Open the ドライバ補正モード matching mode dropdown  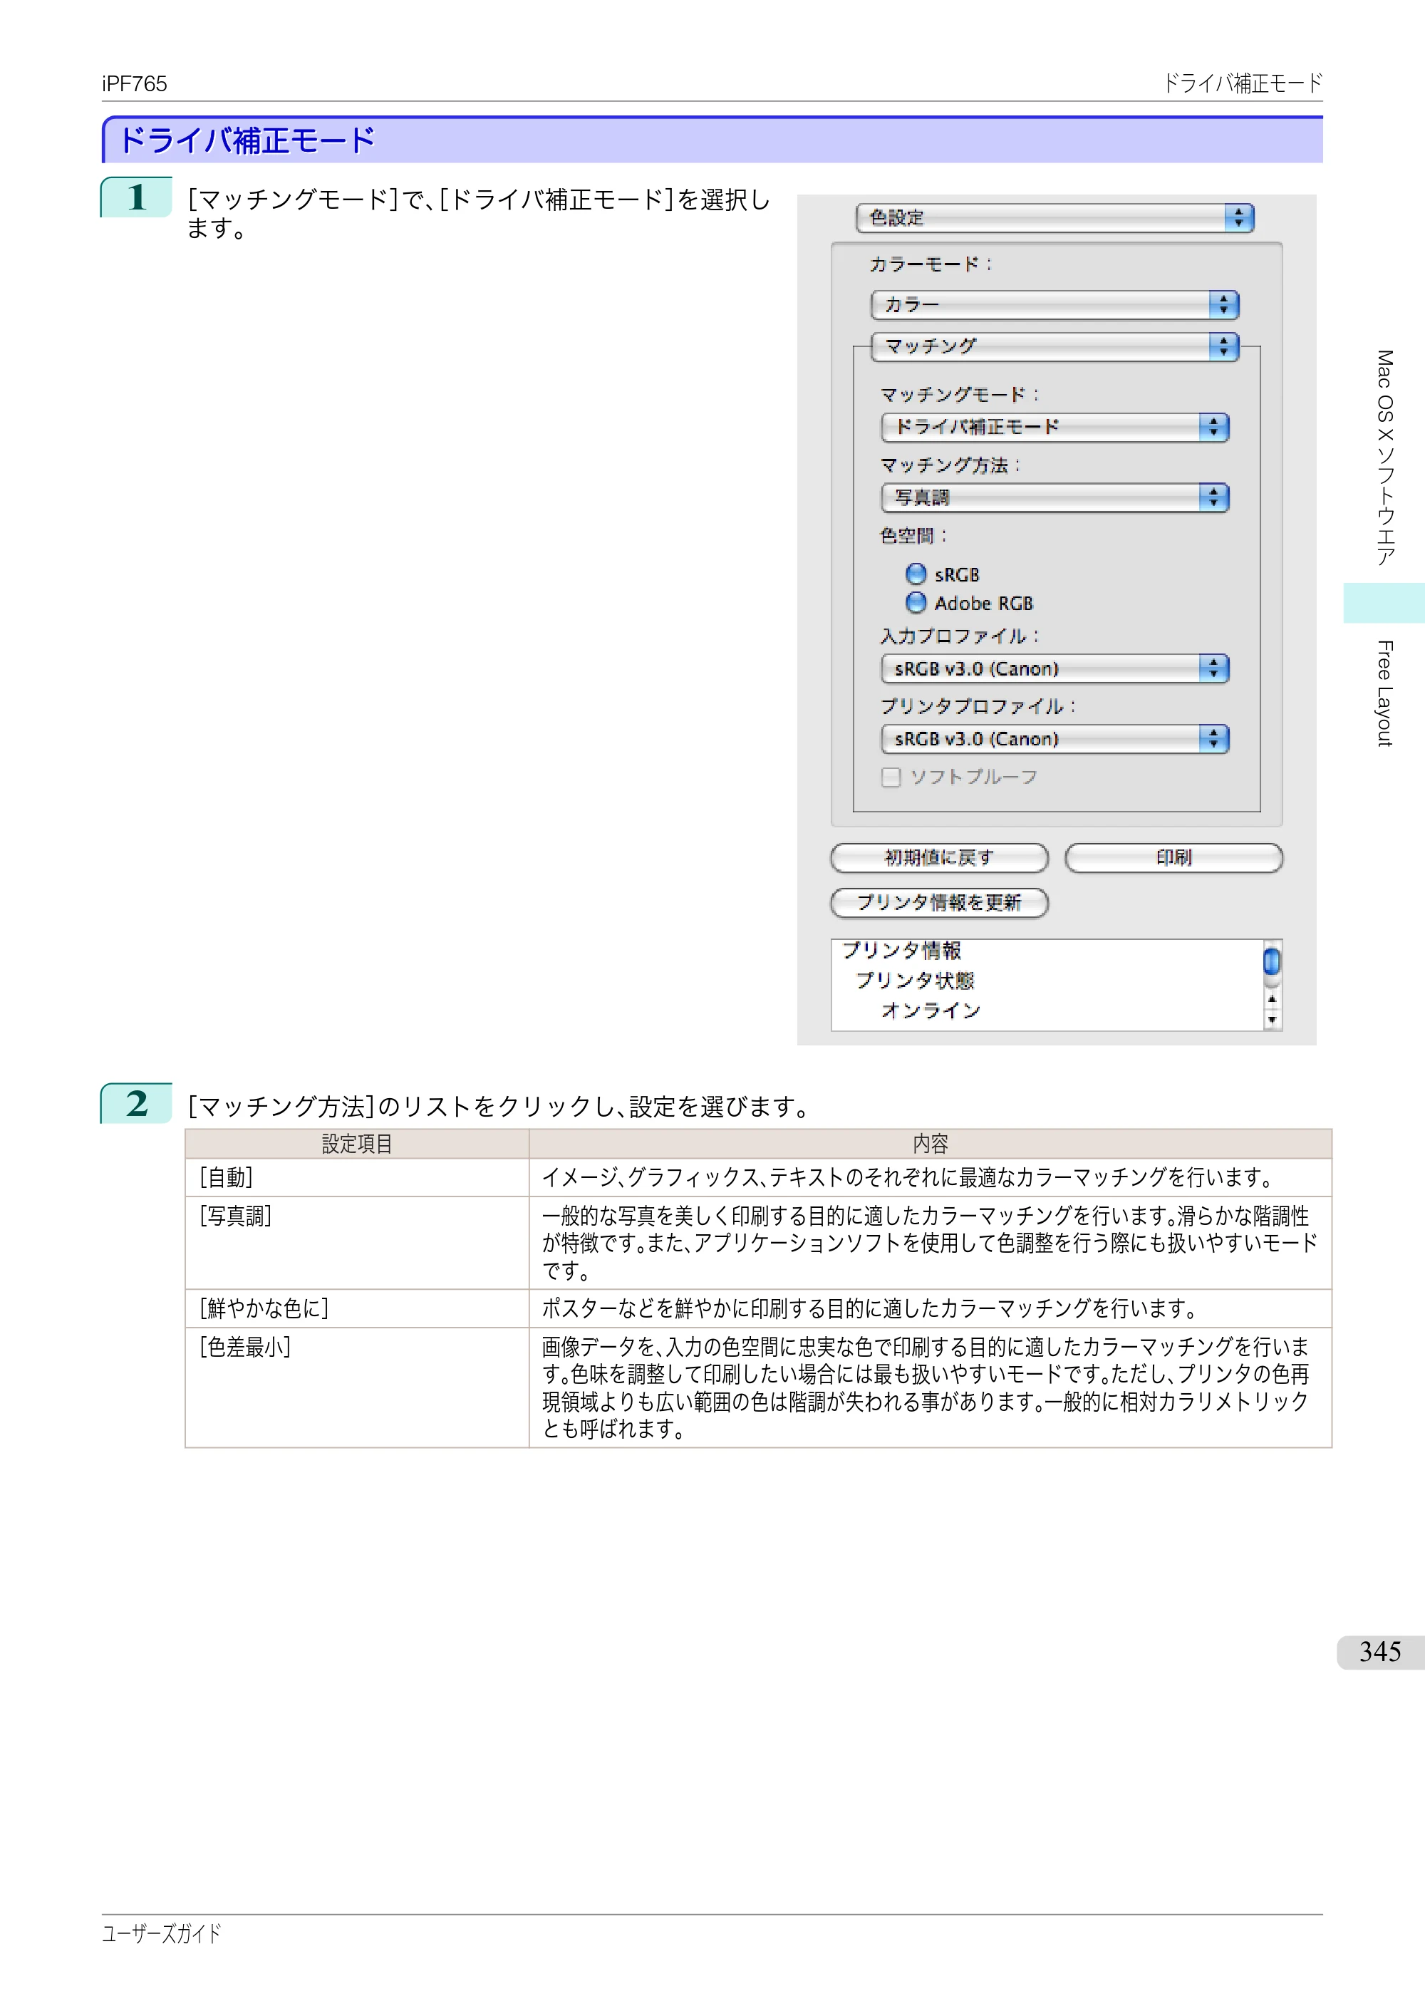pos(1054,428)
